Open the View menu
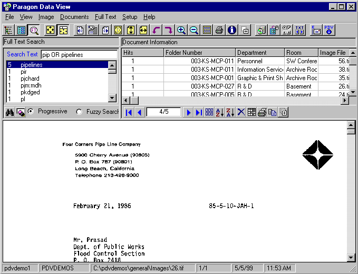358x274 pixels. tap(26, 17)
